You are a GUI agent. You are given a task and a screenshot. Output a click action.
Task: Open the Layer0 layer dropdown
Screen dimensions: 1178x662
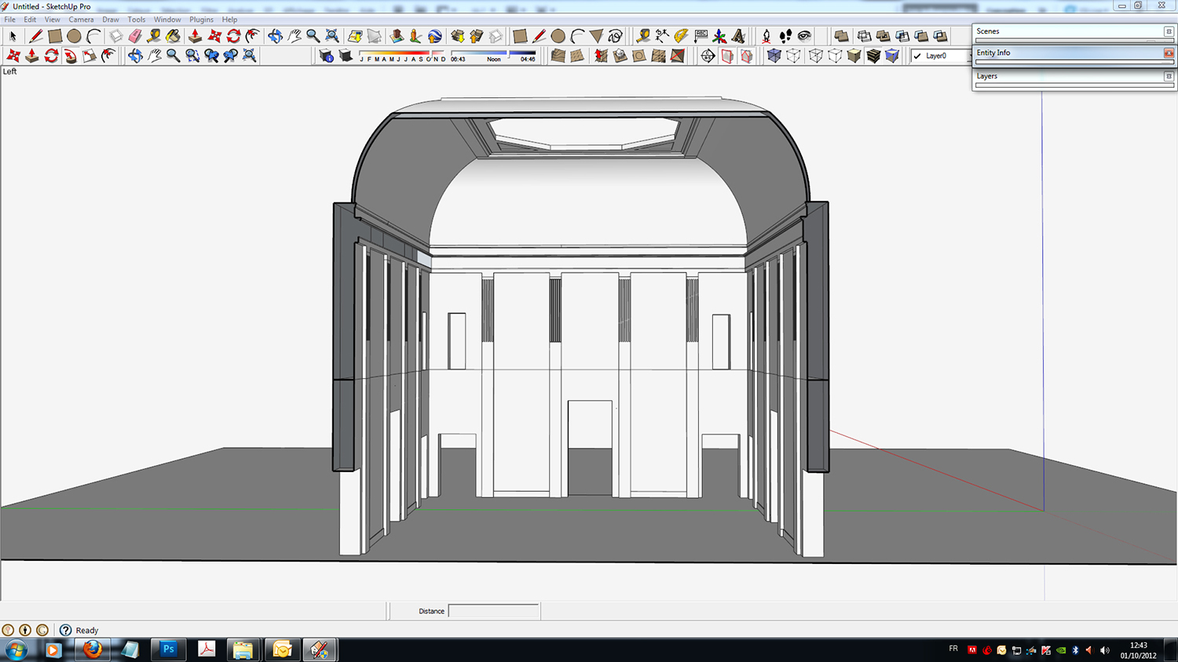[x=940, y=56]
